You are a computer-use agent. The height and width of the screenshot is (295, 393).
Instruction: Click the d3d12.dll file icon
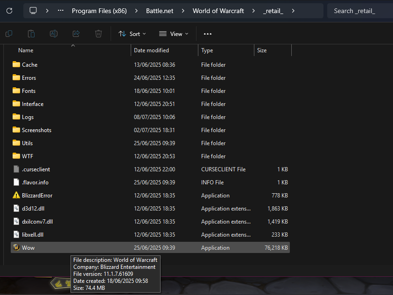16,208
